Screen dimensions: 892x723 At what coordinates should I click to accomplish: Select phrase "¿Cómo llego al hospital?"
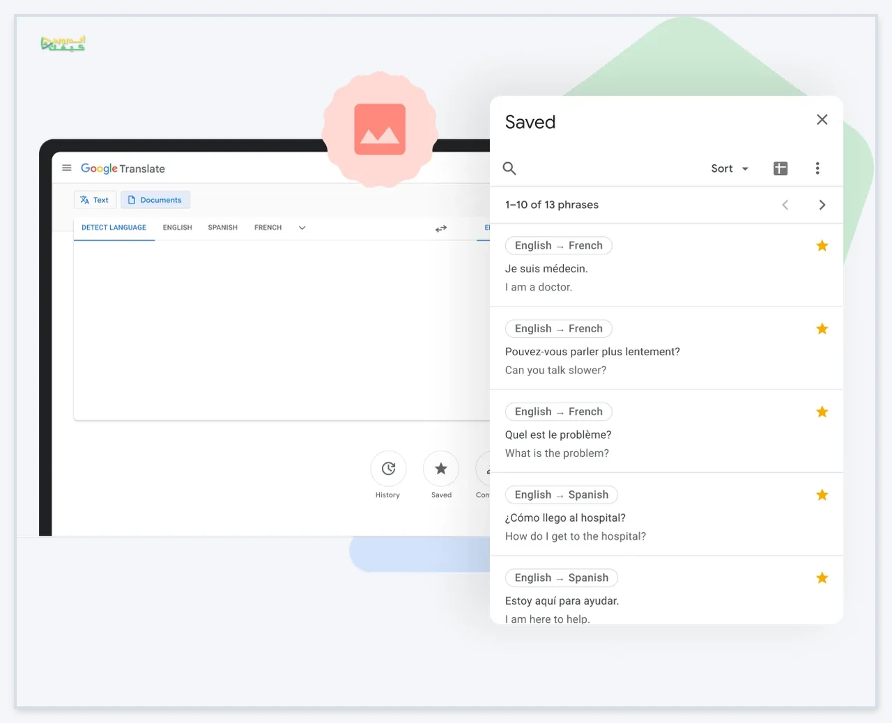coord(565,518)
